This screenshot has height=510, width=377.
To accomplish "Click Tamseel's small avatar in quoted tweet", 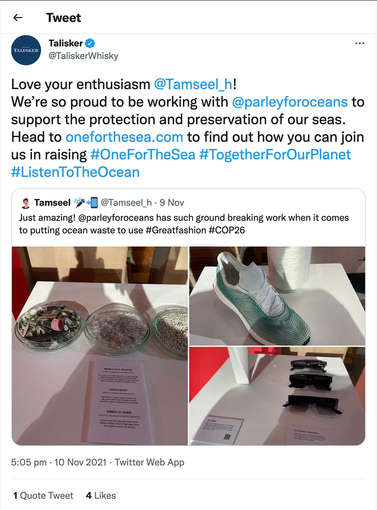I will pos(26,203).
